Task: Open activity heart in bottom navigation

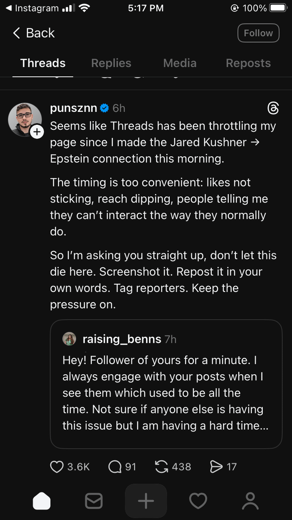Action: 198,501
